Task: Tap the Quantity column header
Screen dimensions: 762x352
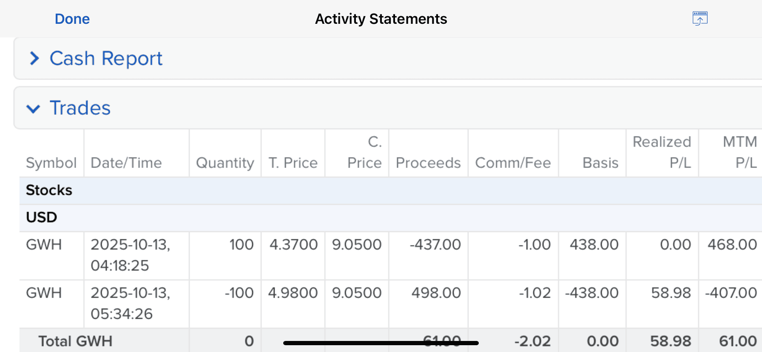Action: [x=225, y=163]
